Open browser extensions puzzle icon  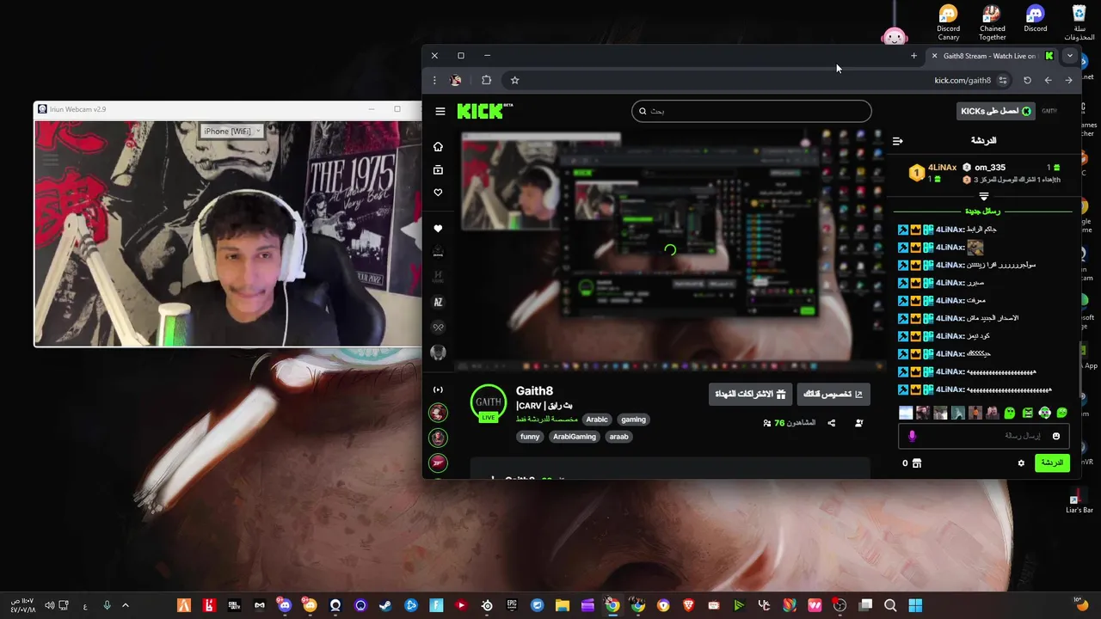tap(486, 80)
